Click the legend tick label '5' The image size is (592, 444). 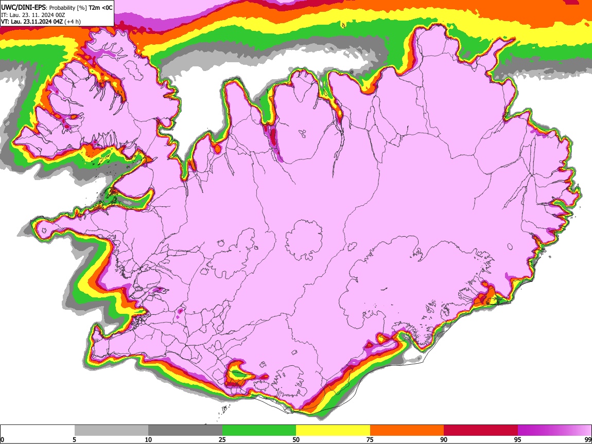[x=74, y=439]
